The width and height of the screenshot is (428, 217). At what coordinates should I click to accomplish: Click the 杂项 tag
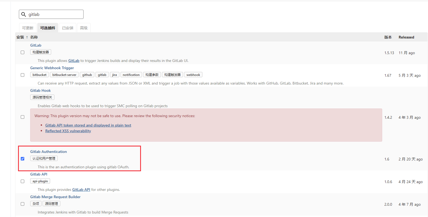coord(36,204)
